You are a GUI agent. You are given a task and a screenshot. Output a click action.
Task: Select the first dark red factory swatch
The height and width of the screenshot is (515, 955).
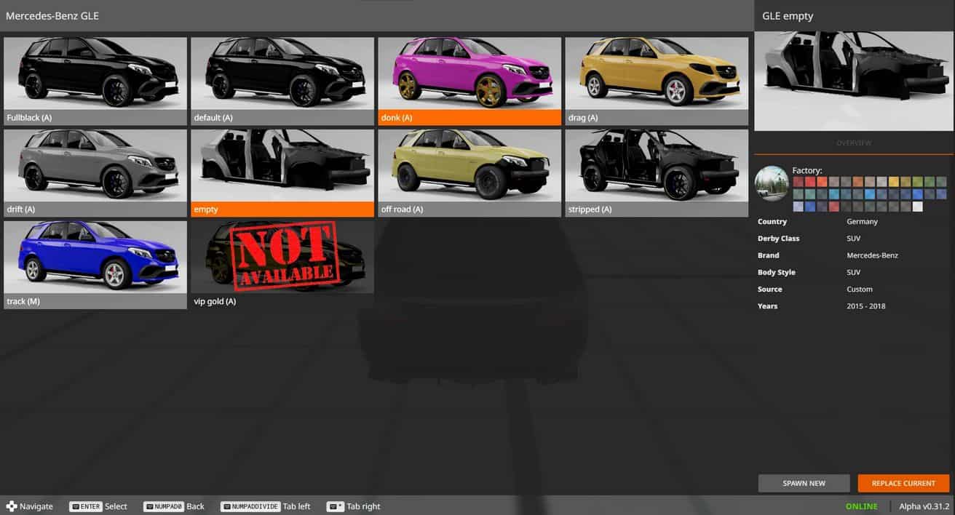(799, 182)
